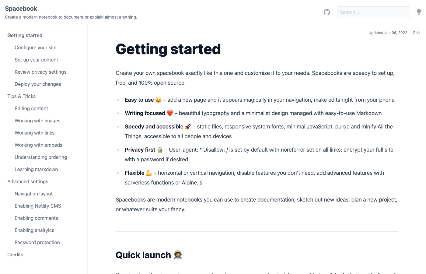This screenshot has width=426, height=274.
Task: Click the Edit link near the update date
Action: (x=416, y=33)
